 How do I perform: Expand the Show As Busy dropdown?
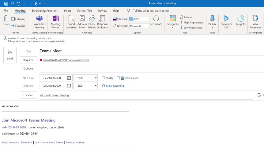tap(148, 19)
